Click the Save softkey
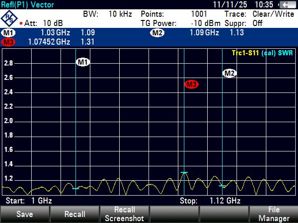298x223 pixels. (25, 214)
